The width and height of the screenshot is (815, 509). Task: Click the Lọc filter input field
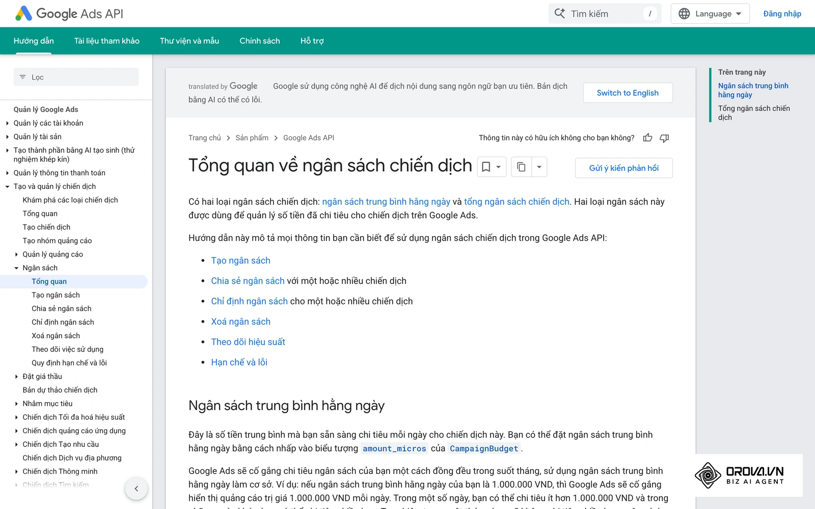coord(76,77)
